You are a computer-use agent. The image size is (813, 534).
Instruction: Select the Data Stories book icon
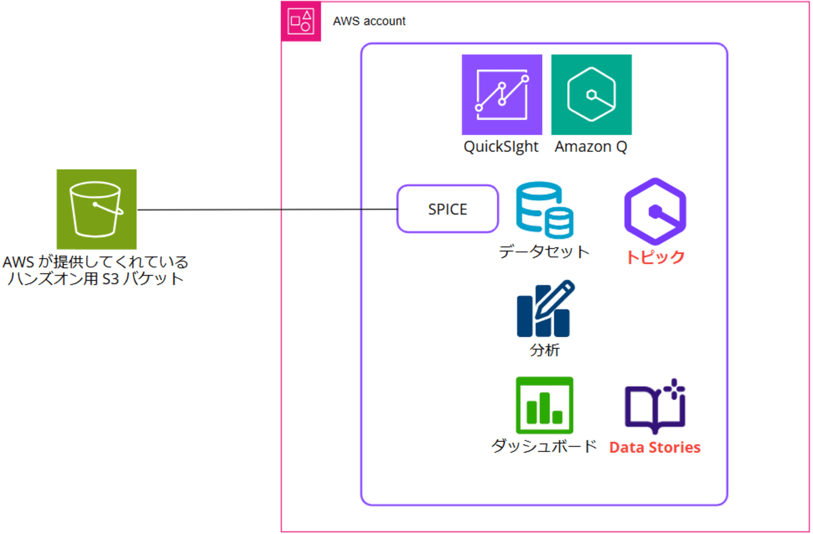(655, 406)
